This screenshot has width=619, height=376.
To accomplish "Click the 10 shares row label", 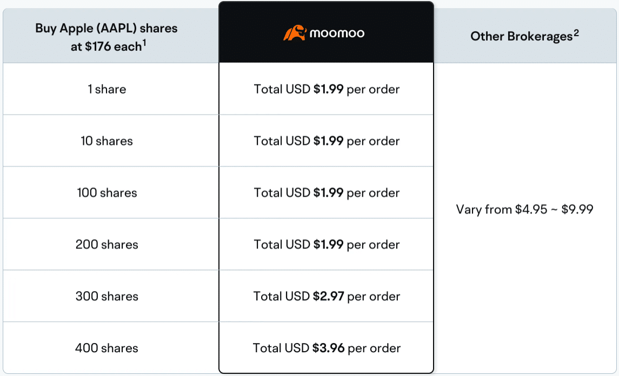I will (x=107, y=141).
